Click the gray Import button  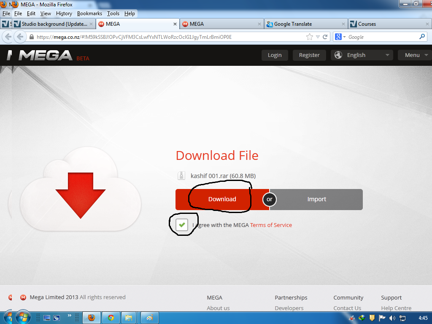pyautogui.click(x=316, y=199)
